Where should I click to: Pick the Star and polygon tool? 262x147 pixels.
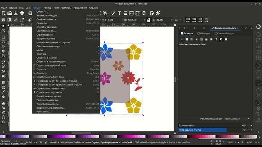pyautogui.click(x=3, y=47)
